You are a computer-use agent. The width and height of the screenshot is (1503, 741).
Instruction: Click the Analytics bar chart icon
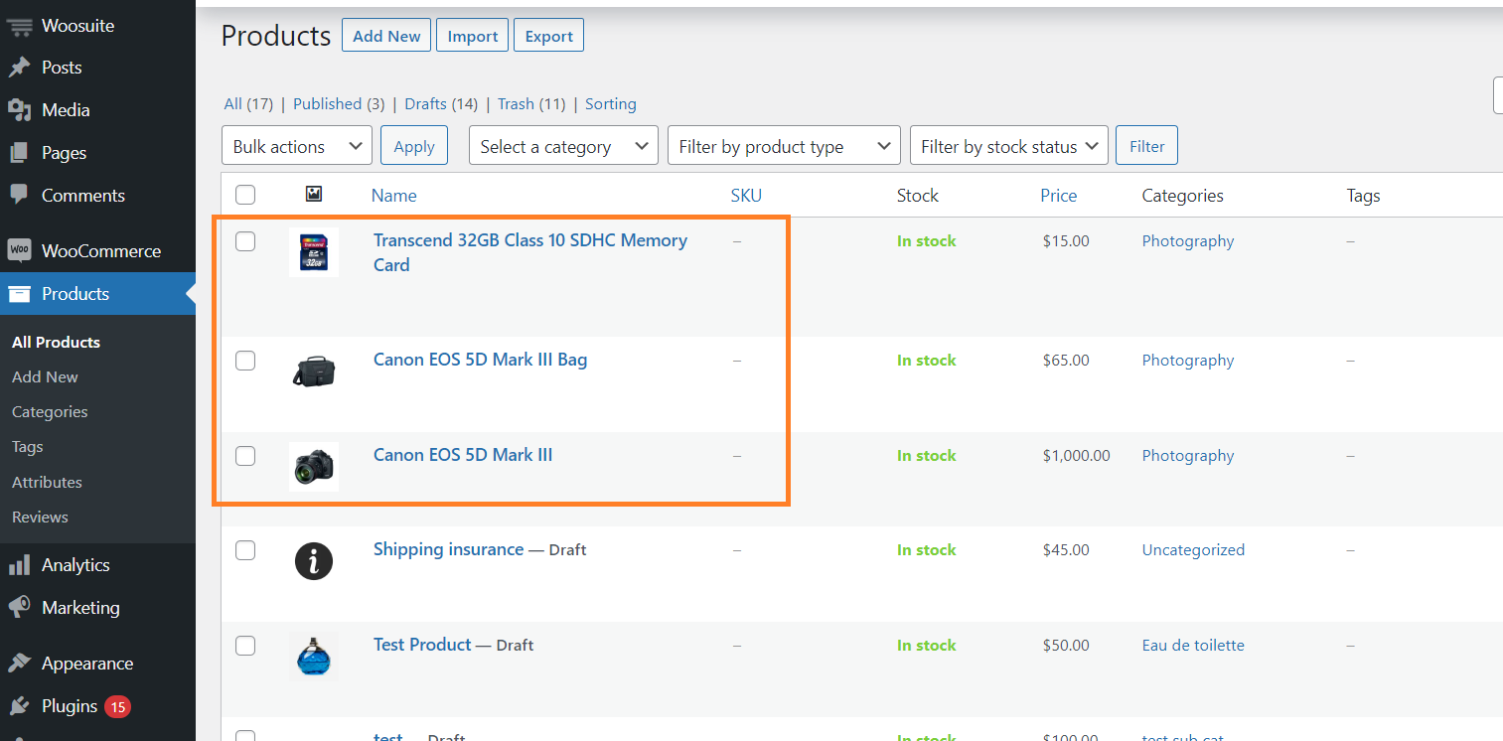[x=19, y=565]
